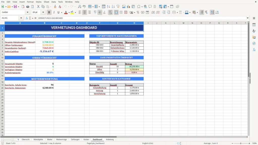Switch to the Anleitung sheet tab
Viewport: 258px width, 145px height.
coord(110,139)
